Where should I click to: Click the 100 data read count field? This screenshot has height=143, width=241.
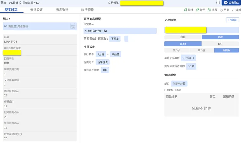tap(105, 70)
